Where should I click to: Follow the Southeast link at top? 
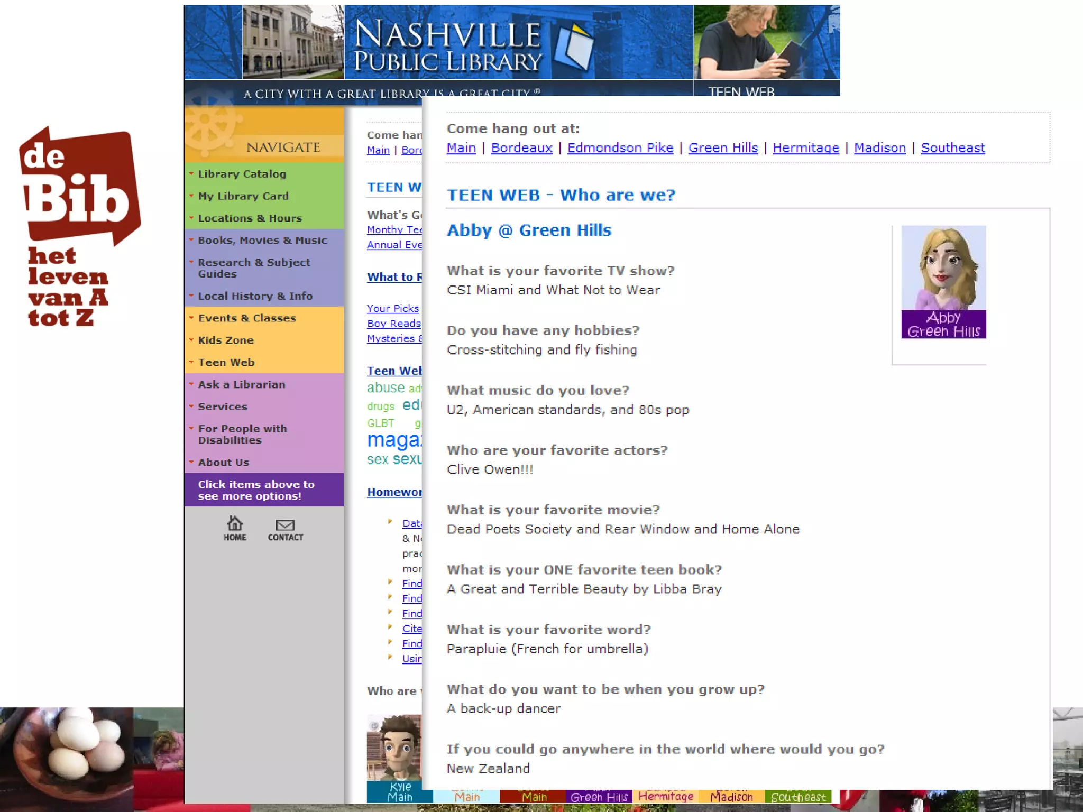point(953,148)
